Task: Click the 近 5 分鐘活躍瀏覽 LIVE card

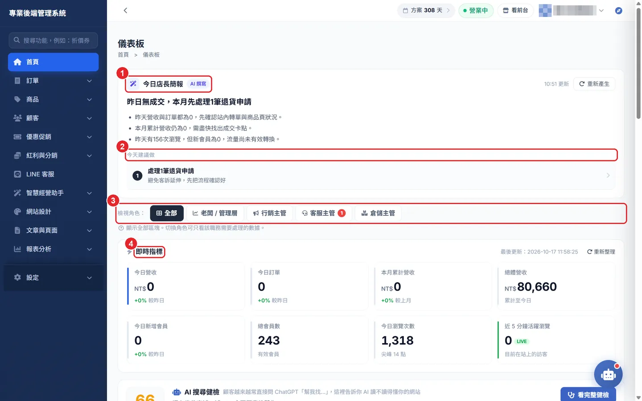Action: point(556,340)
